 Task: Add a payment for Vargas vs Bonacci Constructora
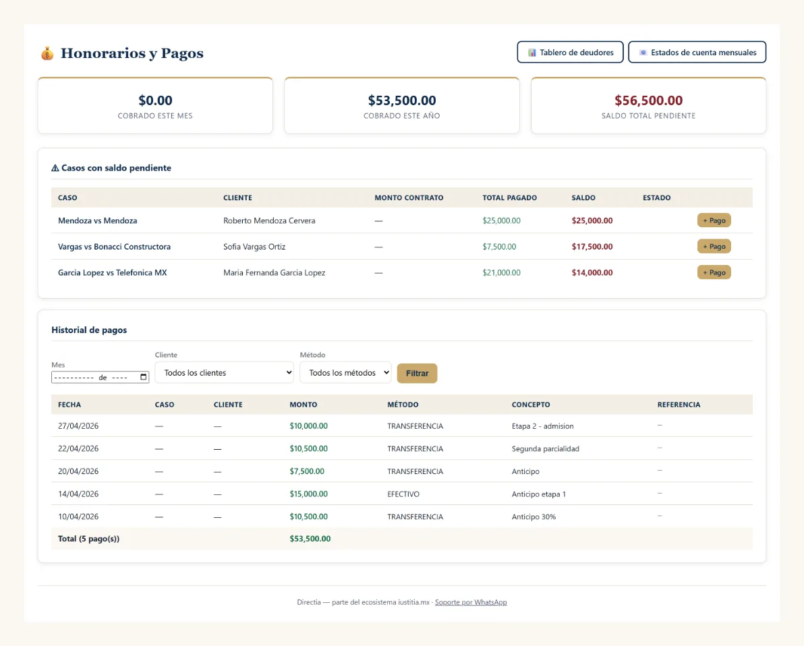point(714,246)
